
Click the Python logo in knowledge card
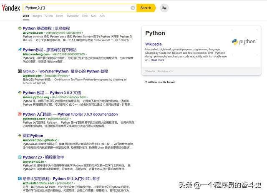[244, 42]
